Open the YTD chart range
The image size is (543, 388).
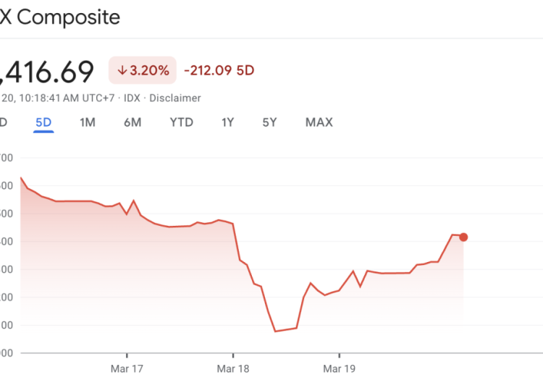pyautogui.click(x=182, y=122)
